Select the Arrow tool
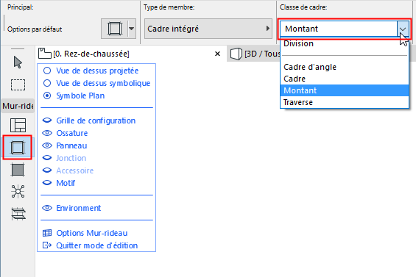 18,62
